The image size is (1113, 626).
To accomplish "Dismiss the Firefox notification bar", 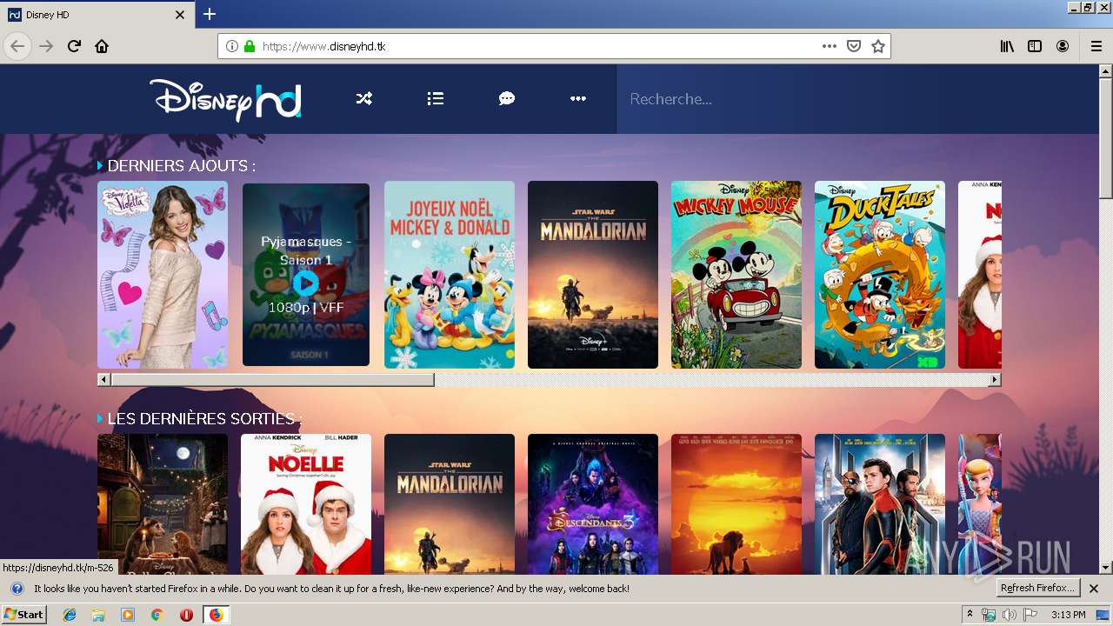I will coord(1094,589).
